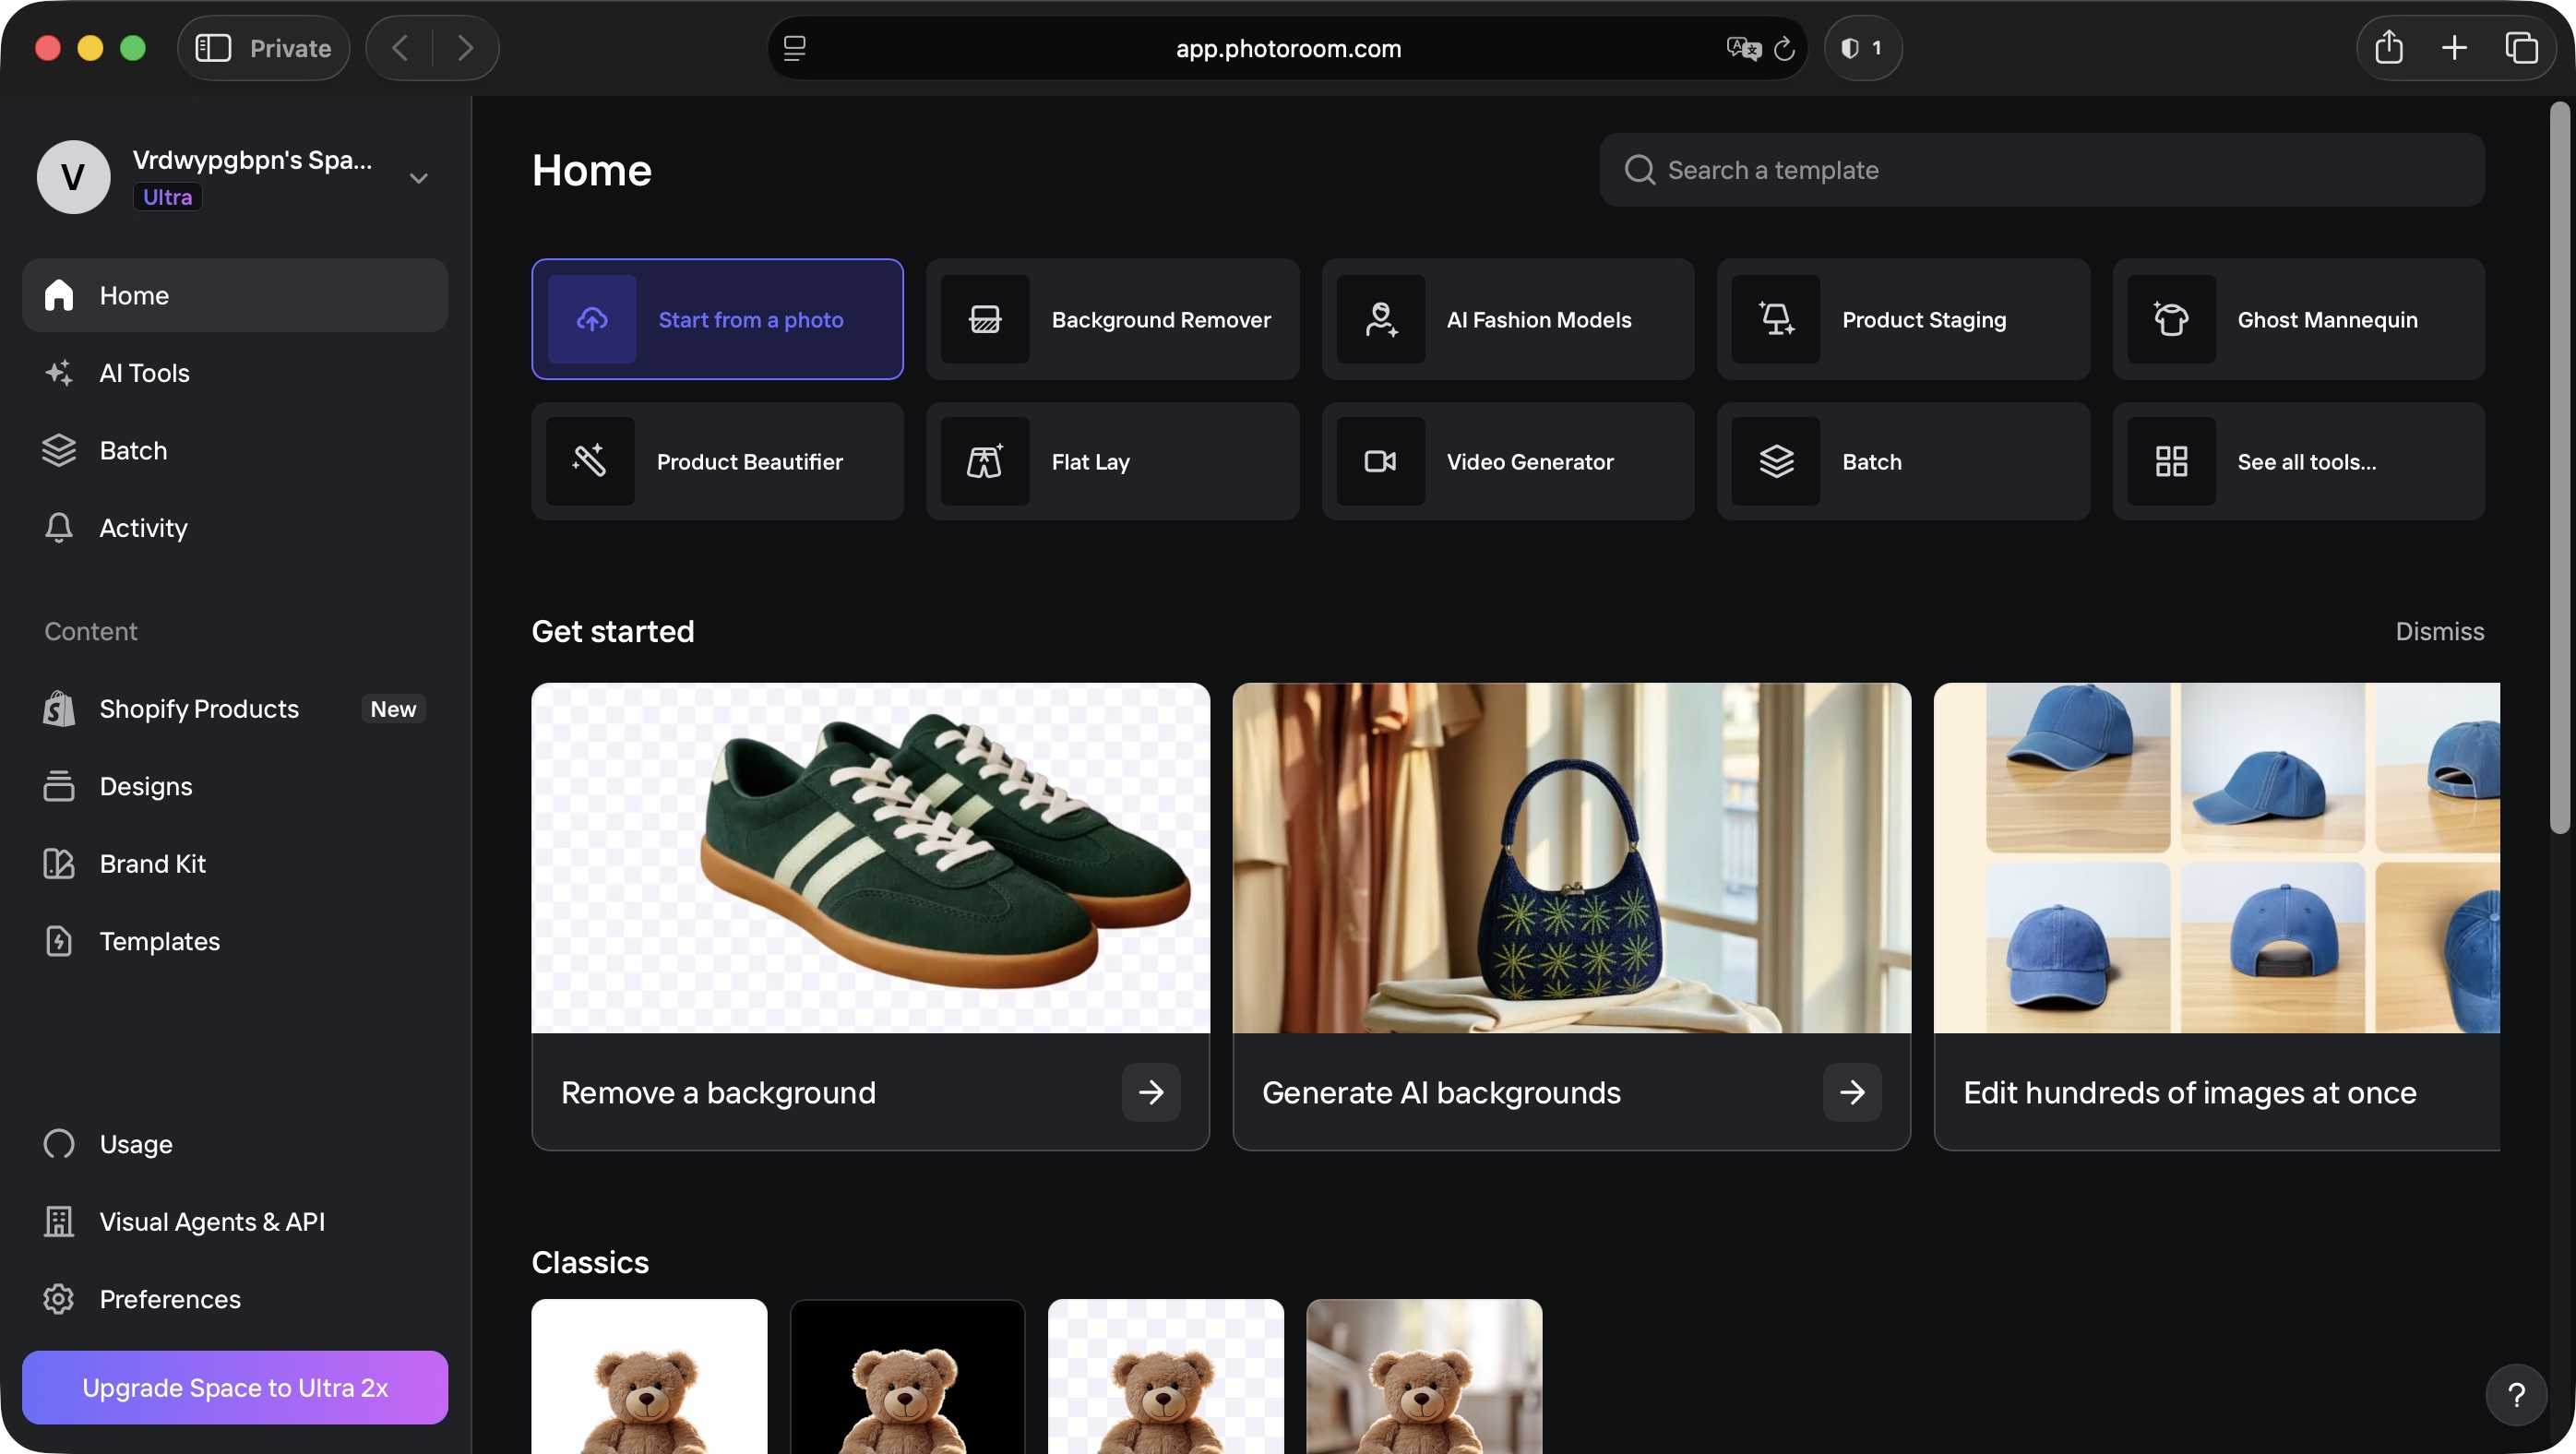
Task: Open Designs in the sidebar
Action: [235, 786]
